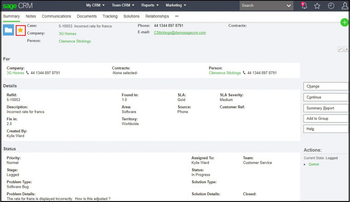Screen dimensions: 350x202
Task: Open favorites star in top bar
Action: [317, 6]
